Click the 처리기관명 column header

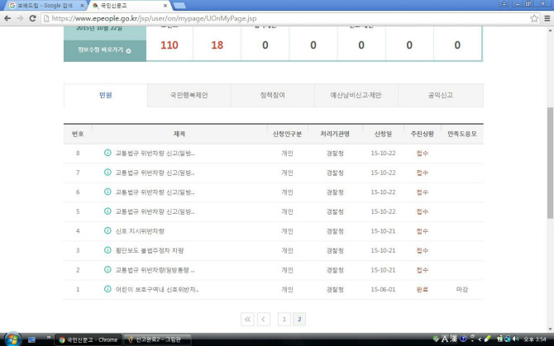(x=335, y=134)
